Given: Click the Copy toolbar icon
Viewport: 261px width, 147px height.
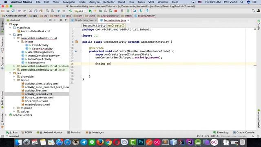Looking at the screenshot, I should (36, 11).
